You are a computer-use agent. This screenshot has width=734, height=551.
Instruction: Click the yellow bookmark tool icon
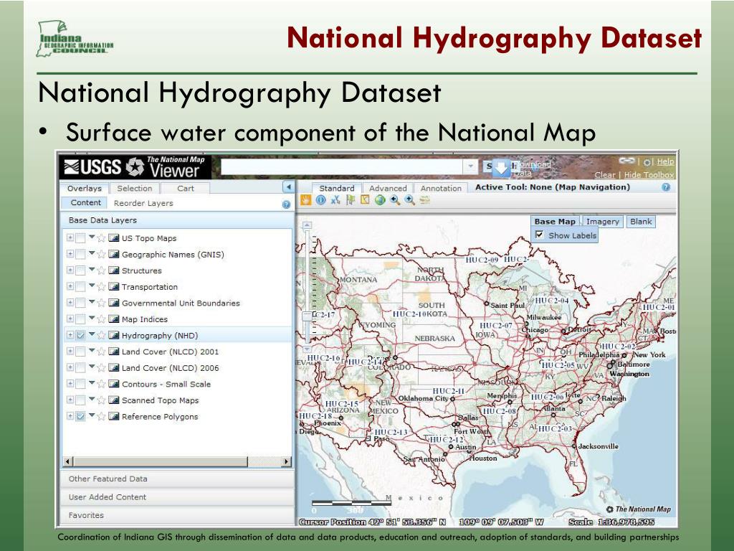(365, 201)
